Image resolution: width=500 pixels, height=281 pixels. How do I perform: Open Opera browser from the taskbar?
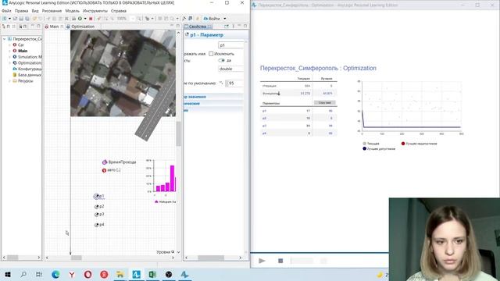point(88,274)
